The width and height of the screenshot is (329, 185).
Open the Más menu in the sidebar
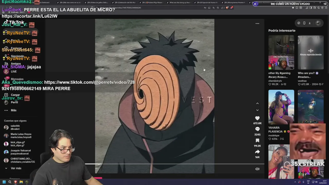[10, 110]
